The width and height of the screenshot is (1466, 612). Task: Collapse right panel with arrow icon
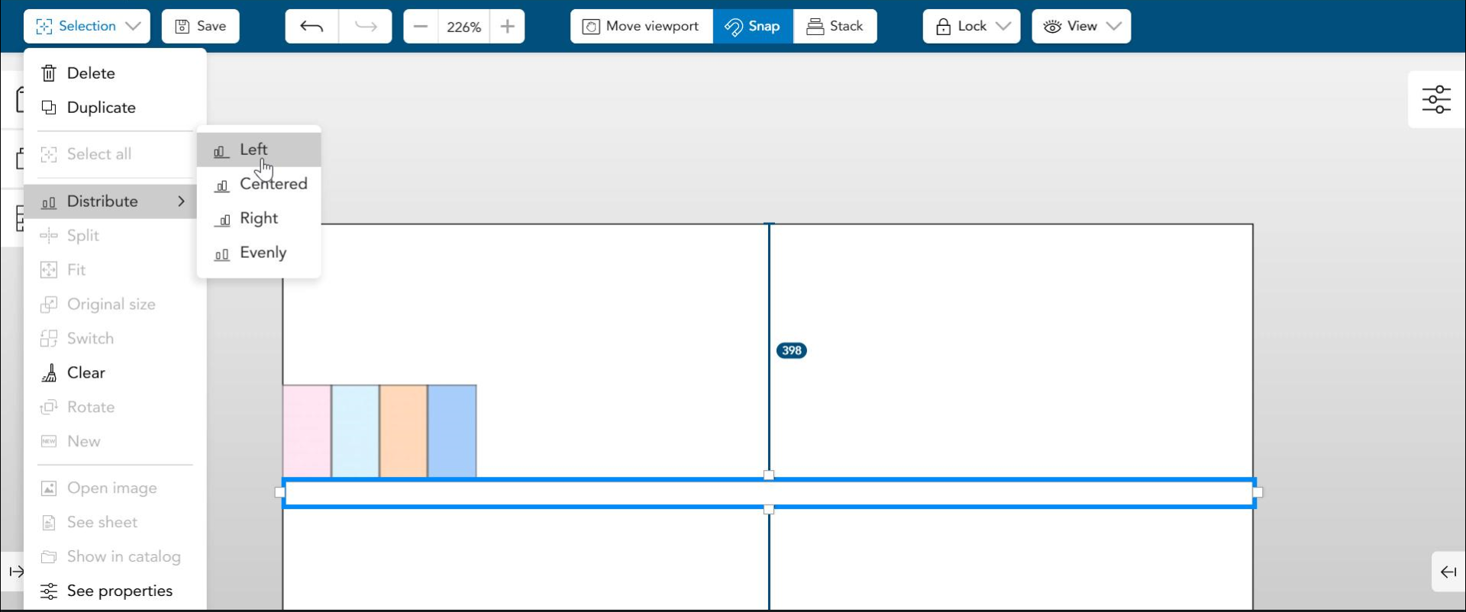point(1448,572)
